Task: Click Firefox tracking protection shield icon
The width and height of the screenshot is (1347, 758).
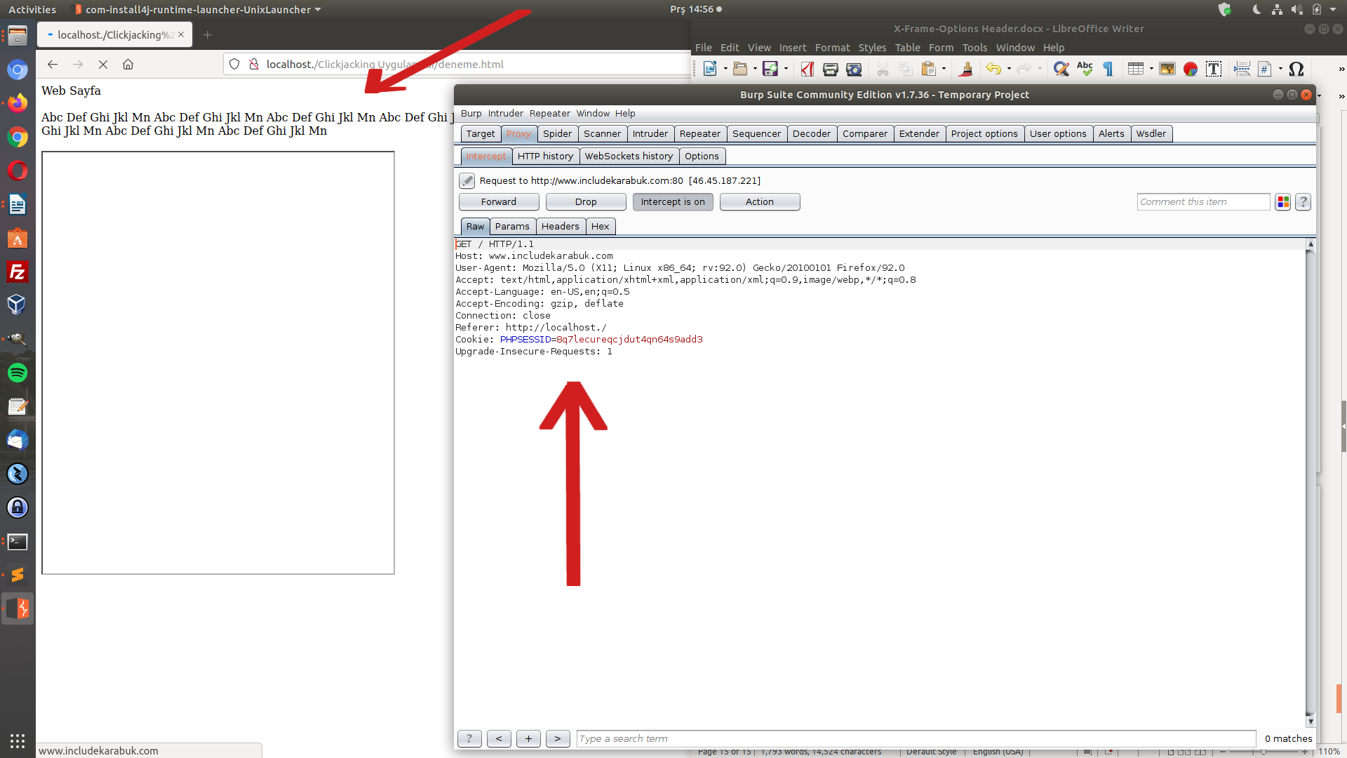Action: (234, 65)
